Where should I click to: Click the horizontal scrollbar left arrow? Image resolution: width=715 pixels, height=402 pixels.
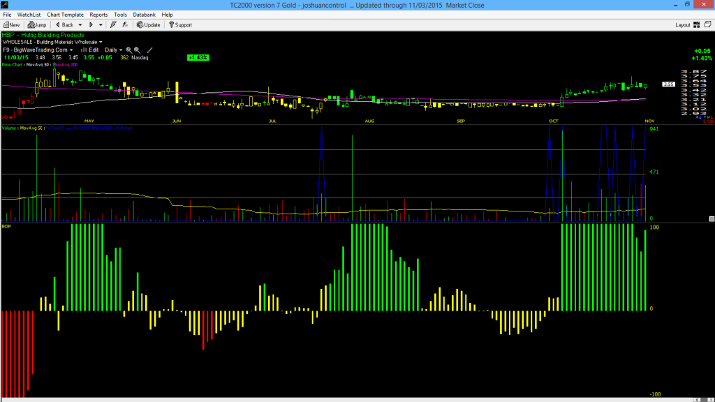tap(698, 400)
